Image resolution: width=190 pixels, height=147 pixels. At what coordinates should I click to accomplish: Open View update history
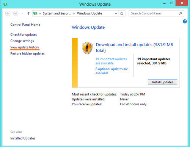(25, 47)
